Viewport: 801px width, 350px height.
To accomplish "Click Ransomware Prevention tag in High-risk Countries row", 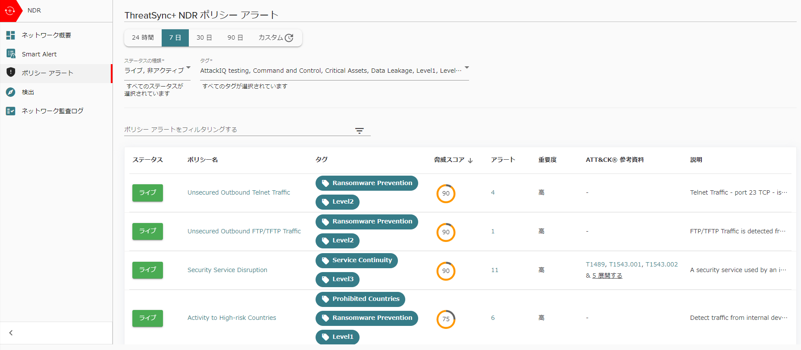I will tap(367, 318).
